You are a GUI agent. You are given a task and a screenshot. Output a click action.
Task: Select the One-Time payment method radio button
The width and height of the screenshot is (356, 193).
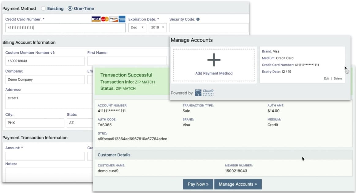70,9
